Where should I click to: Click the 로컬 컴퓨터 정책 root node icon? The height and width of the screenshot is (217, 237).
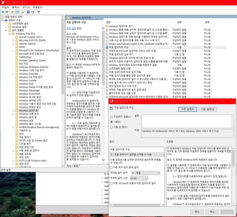[3, 17]
